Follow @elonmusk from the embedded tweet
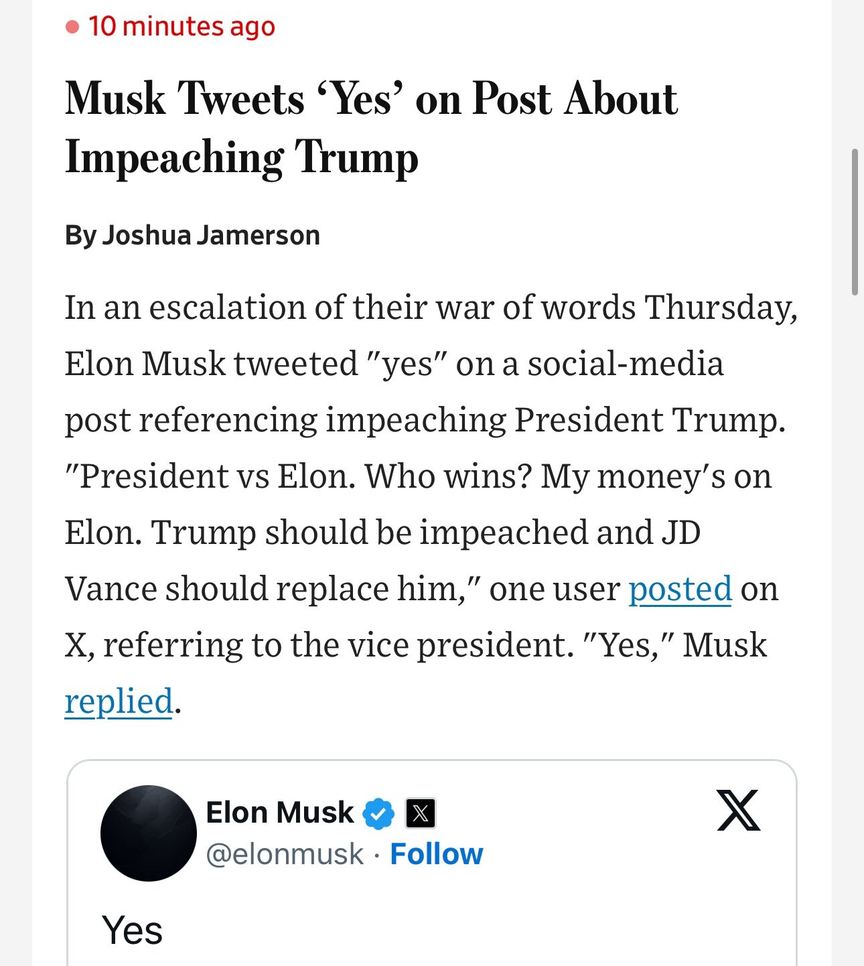The image size is (864, 966). (436, 854)
